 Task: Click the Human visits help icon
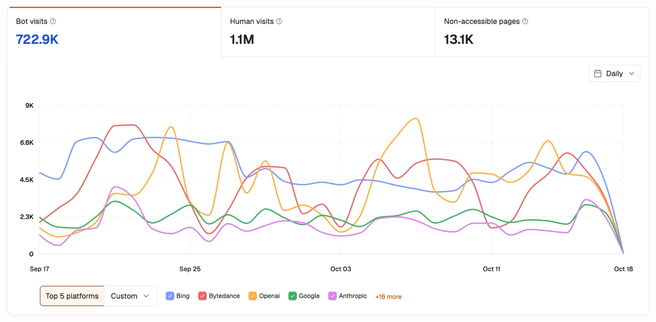point(279,21)
